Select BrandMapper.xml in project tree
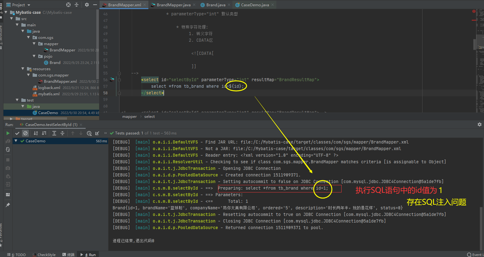The image size is (484, 257). click(x=60, y=81)
